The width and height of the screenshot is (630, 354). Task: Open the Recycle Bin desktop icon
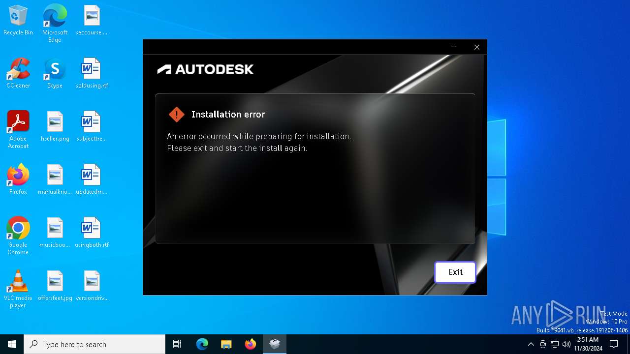click(x=18, y=21)
